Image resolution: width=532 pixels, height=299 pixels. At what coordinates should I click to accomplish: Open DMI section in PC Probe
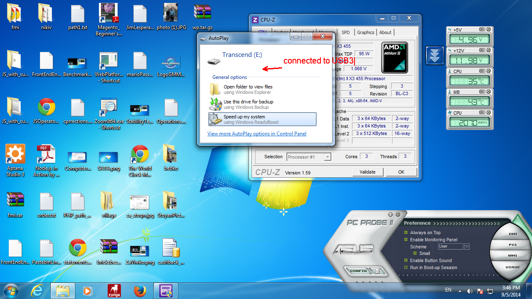[513, 234]
